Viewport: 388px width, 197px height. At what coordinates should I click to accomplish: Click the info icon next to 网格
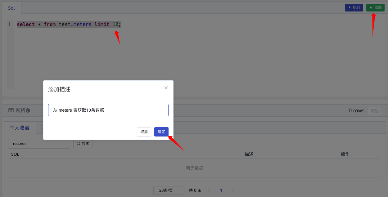(x=28, y=110)
